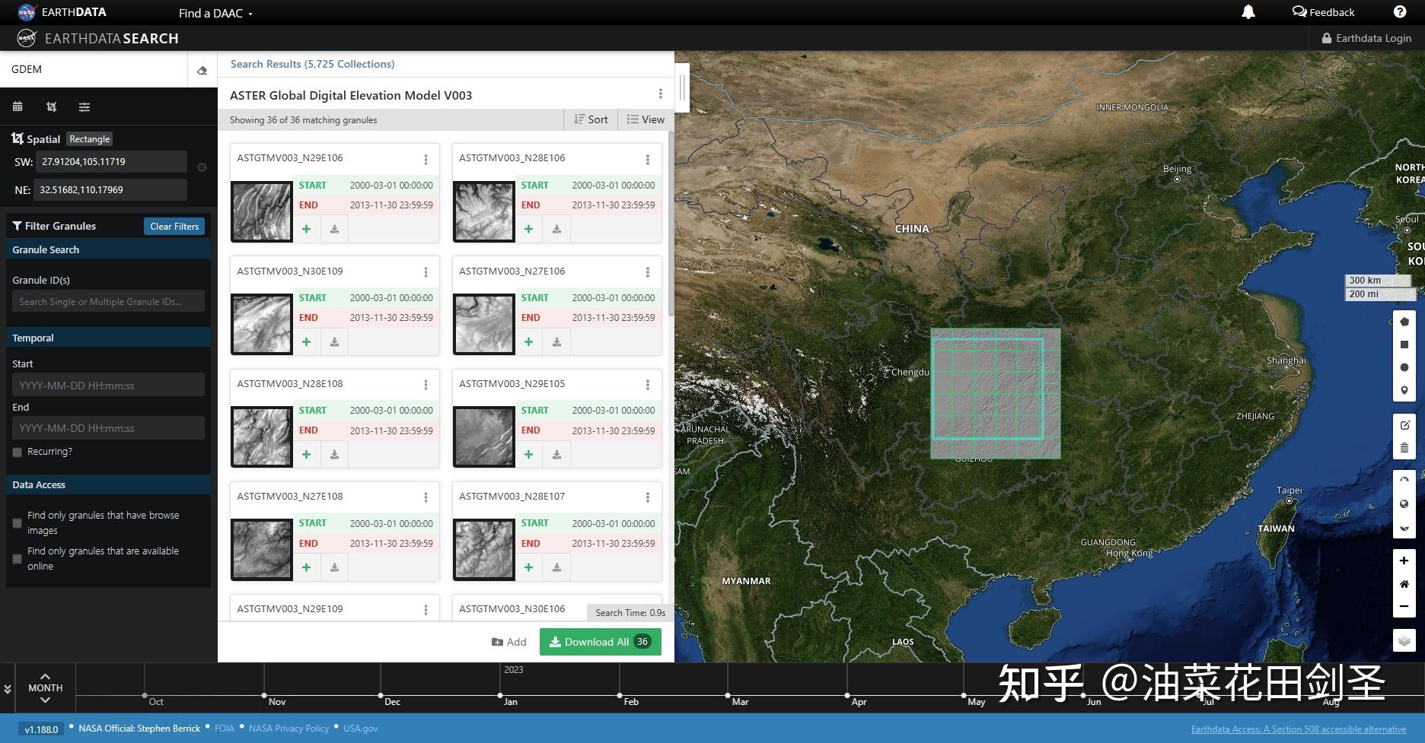Open thumbnail of ASTGTMV003_N30E109
The image size is (1425, 743).
pyautogui.click(x=262, y=325)
